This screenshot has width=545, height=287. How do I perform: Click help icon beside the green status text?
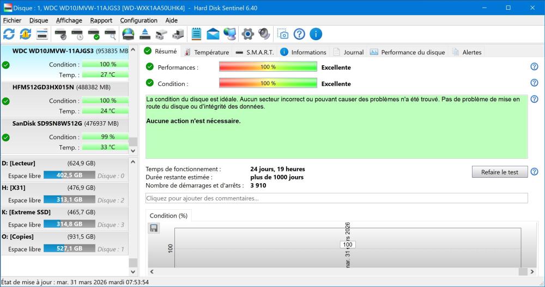pyautogui.click(x=534, y=99)
